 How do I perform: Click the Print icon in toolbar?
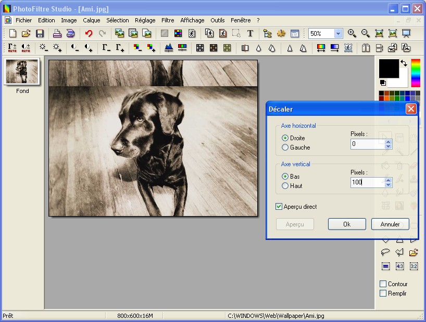57,33
